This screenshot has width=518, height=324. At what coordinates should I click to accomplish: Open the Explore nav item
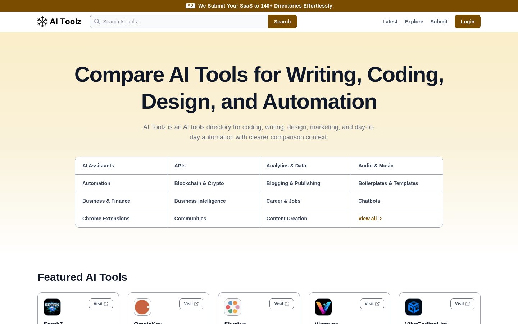tap(414, 22)
